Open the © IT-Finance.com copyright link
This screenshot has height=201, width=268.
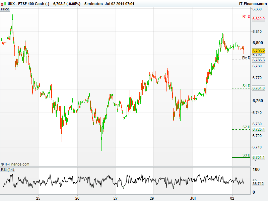tap(15, 164)
